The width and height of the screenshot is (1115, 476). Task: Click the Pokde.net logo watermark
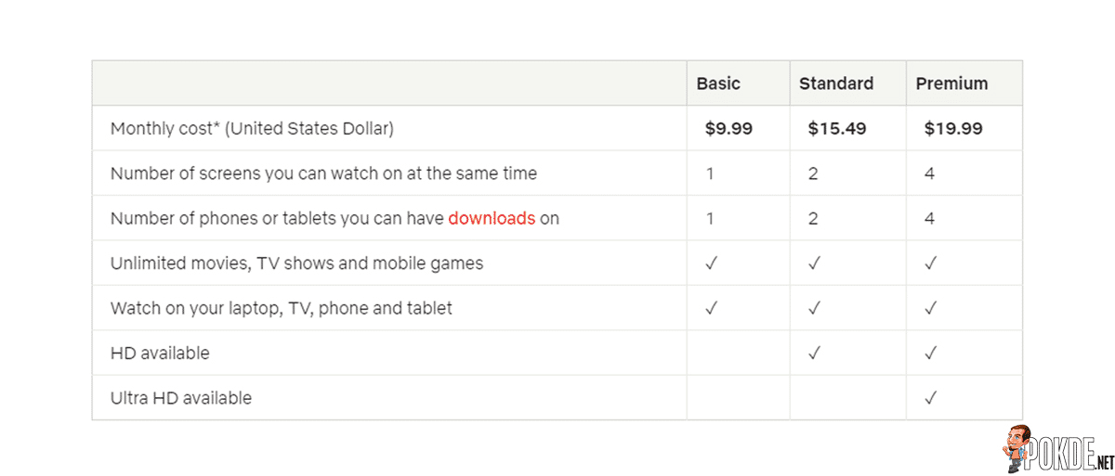[1058, 451]
